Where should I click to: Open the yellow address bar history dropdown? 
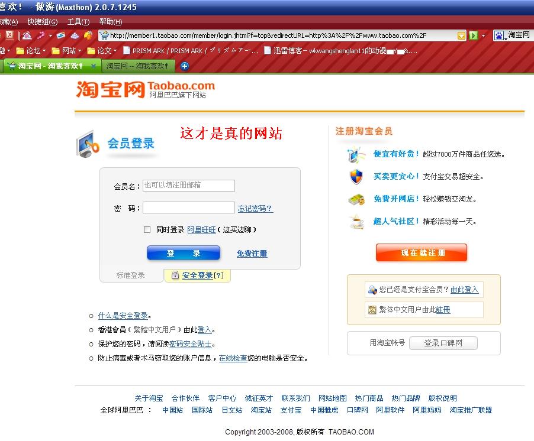pos(461,35)
